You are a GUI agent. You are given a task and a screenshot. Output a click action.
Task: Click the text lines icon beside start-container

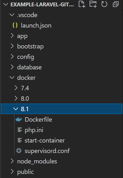tap(20, 140)
